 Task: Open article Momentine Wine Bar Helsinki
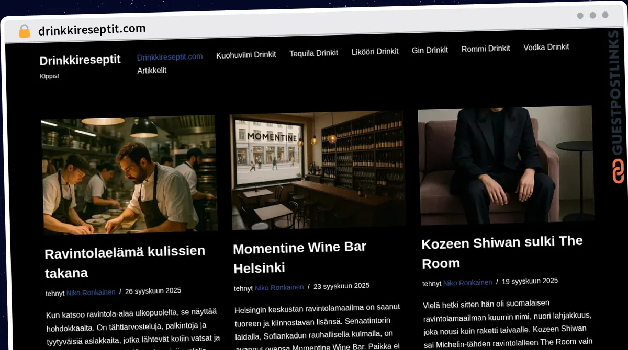pos(300,258)
